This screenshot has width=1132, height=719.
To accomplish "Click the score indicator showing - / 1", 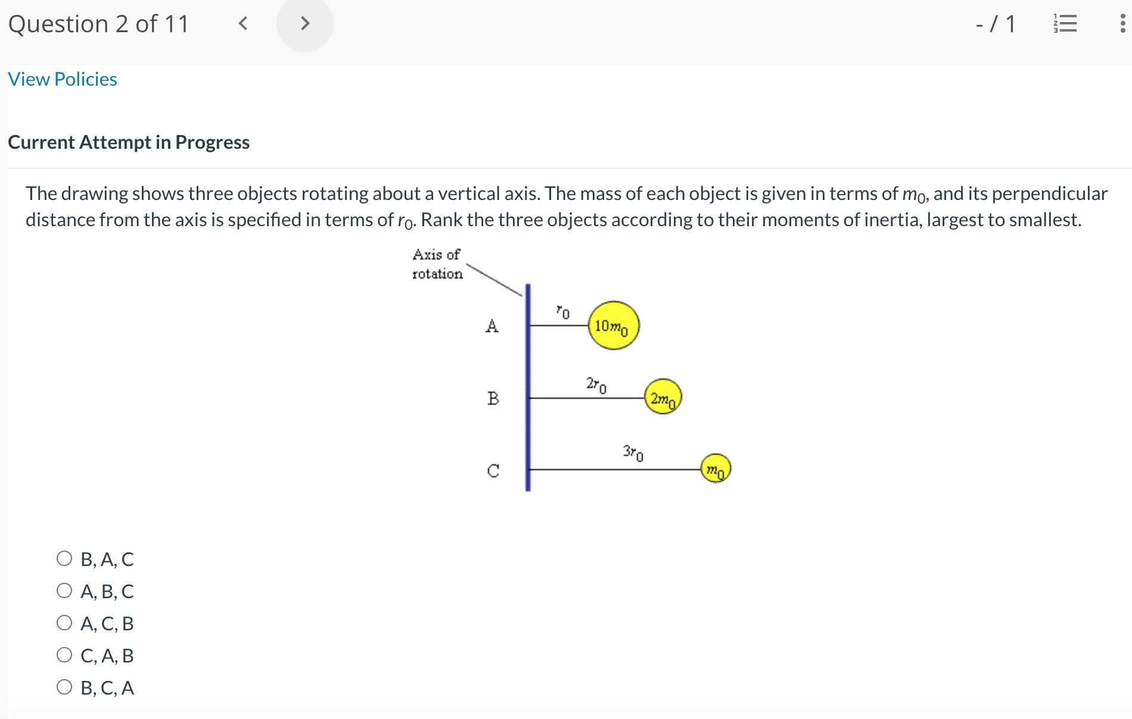I will [995, 24].
